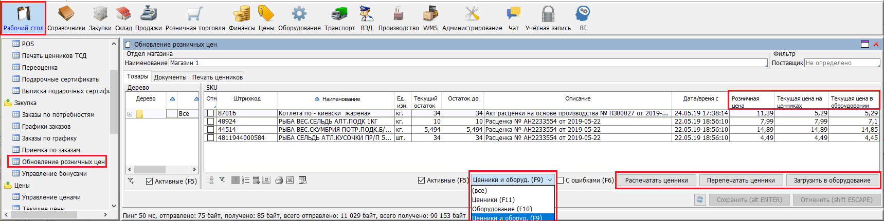884x221 pixels.
Task: Choose Оборудование (F10) from dropdown list
Action: tap(502, 209)
